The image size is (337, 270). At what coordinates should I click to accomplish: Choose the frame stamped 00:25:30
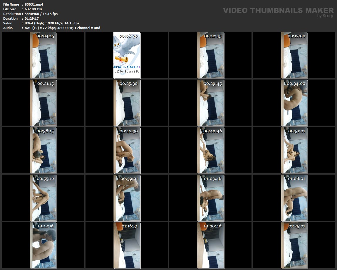[127, 103]
